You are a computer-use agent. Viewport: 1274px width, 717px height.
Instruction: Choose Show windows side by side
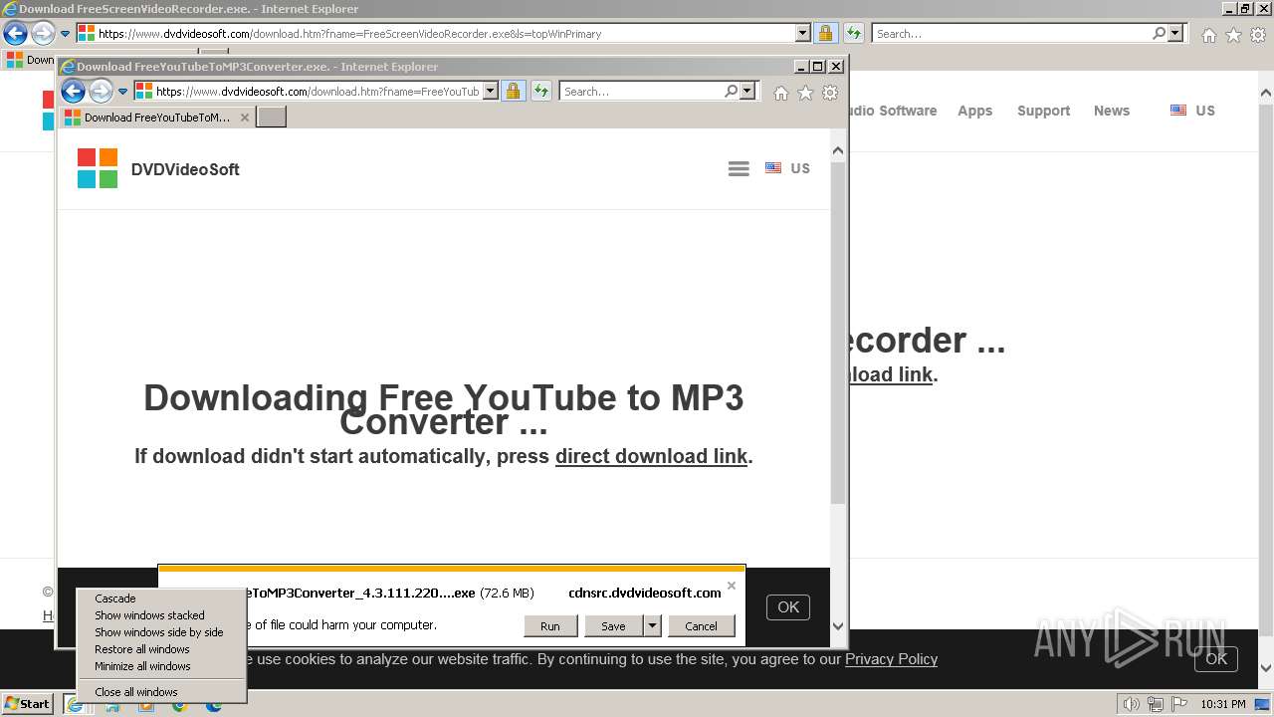[161, 632]
